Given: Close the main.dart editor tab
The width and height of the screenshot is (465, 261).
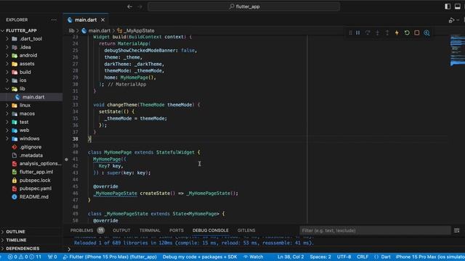Looking at the screenshot, I should (x=103, y=20).
